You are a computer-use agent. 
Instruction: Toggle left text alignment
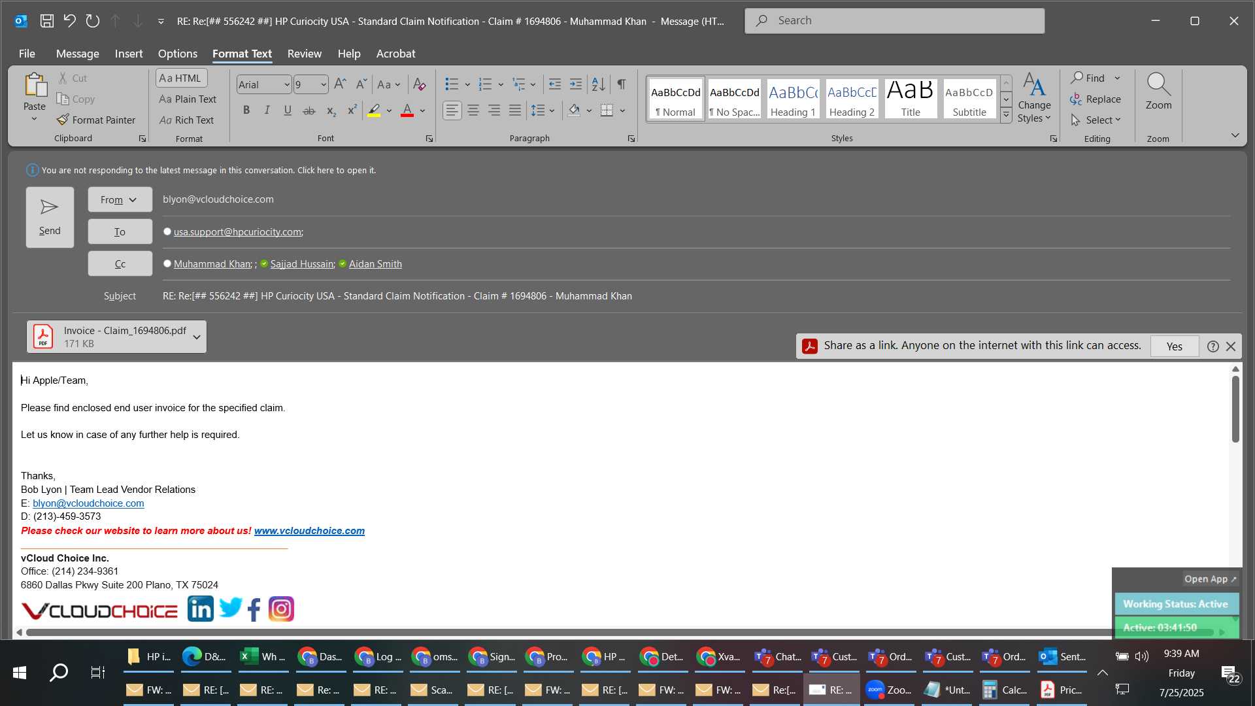[452, 110]
